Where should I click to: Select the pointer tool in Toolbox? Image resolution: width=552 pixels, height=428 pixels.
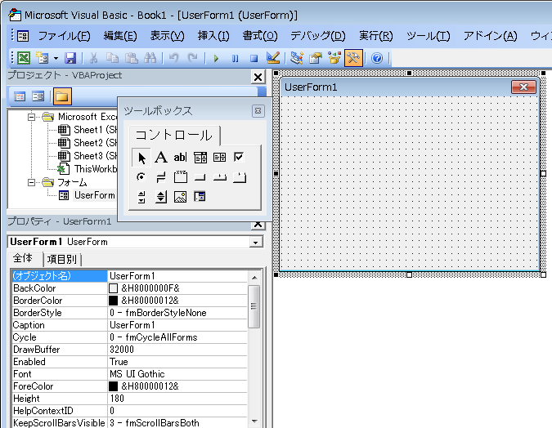point(141,158)
